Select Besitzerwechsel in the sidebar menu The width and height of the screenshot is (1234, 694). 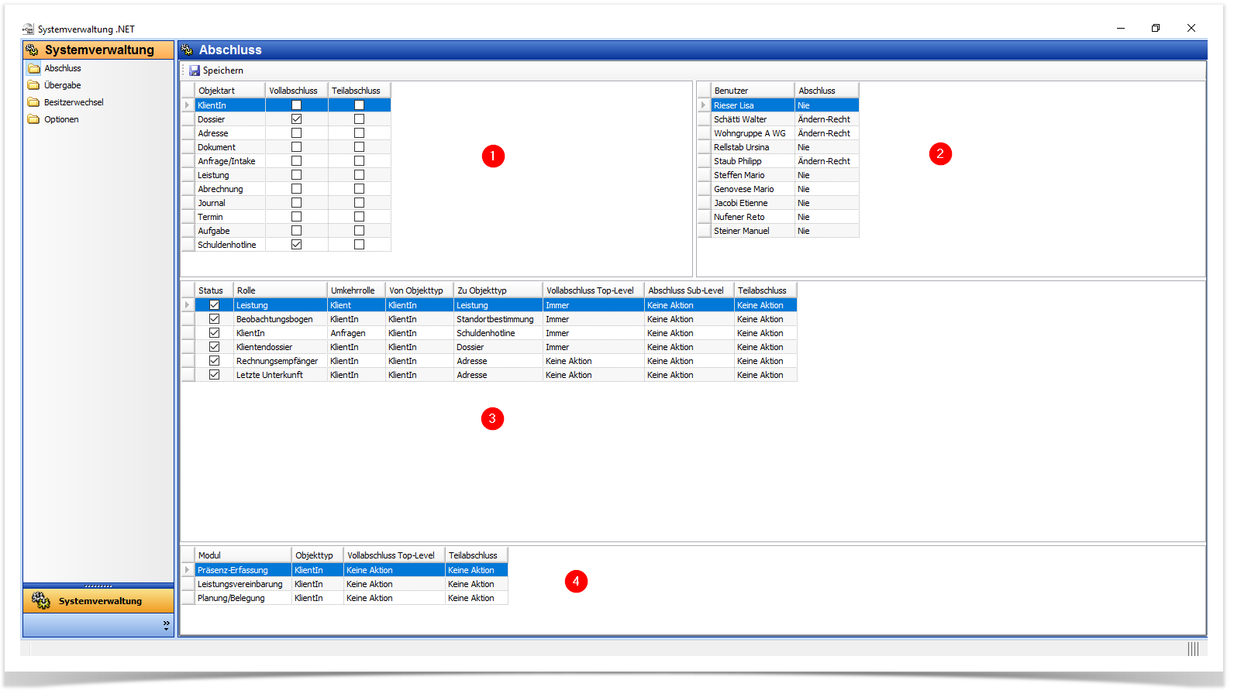[74, 102]
